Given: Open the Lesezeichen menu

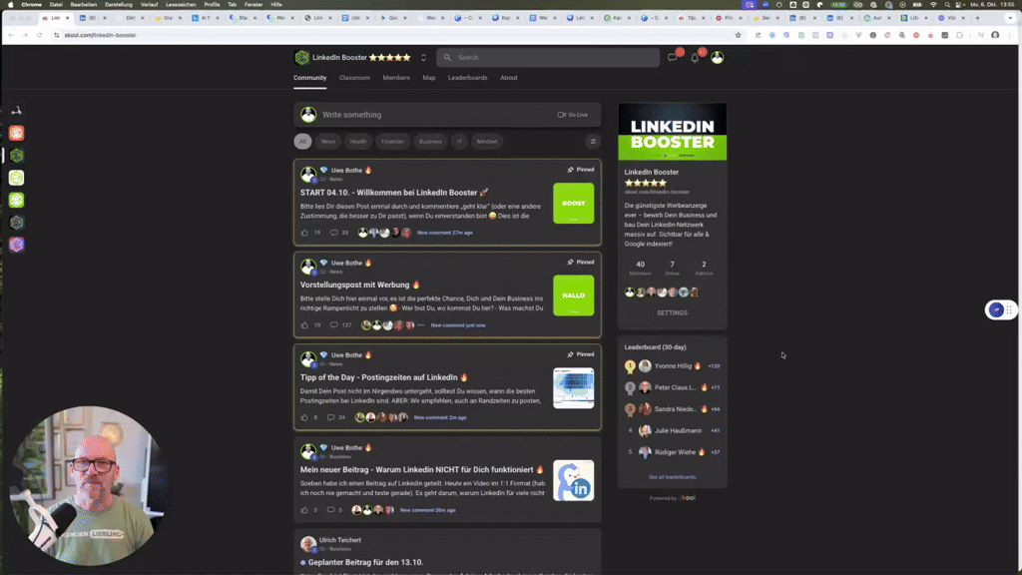Looking at the screenshot, I should coord(181,5).
